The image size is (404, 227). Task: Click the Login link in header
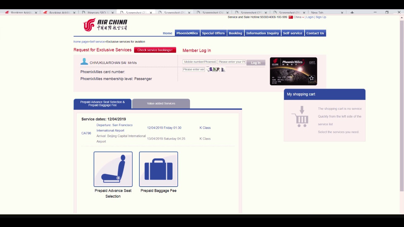(x=310, y=17)
